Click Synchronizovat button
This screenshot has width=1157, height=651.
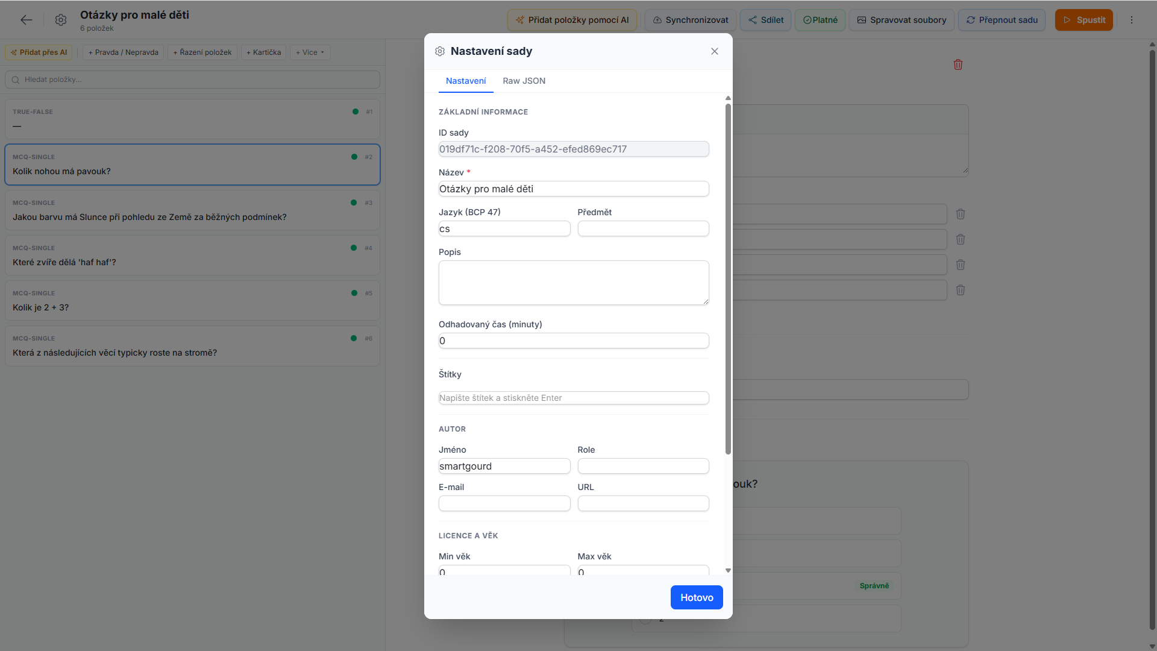pyautogui.click(x=691, y=20)
